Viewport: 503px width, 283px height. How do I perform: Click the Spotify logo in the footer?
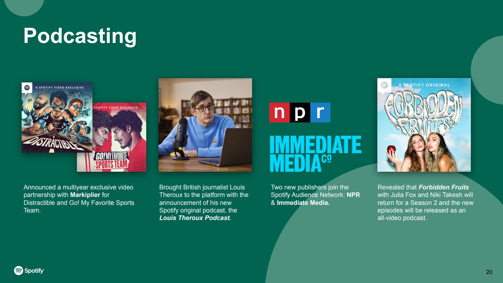coord(29,270)
